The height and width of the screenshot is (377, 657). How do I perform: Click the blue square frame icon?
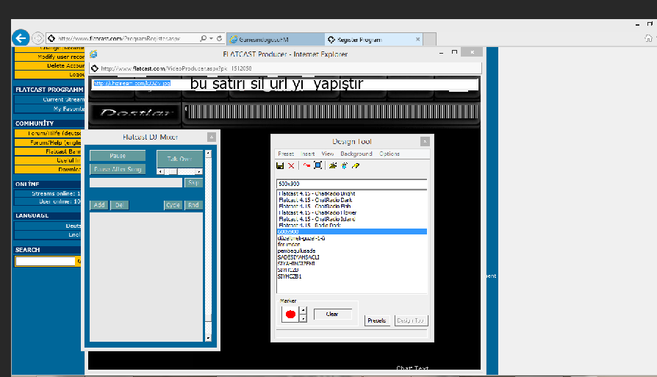(317, 166)
